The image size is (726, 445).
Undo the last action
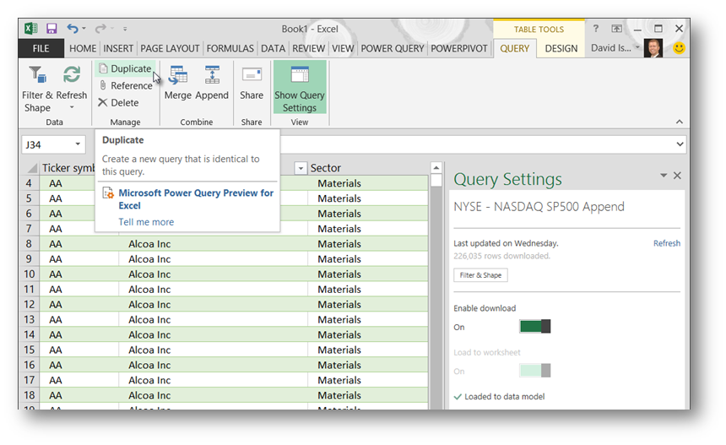tap(73, 29)
